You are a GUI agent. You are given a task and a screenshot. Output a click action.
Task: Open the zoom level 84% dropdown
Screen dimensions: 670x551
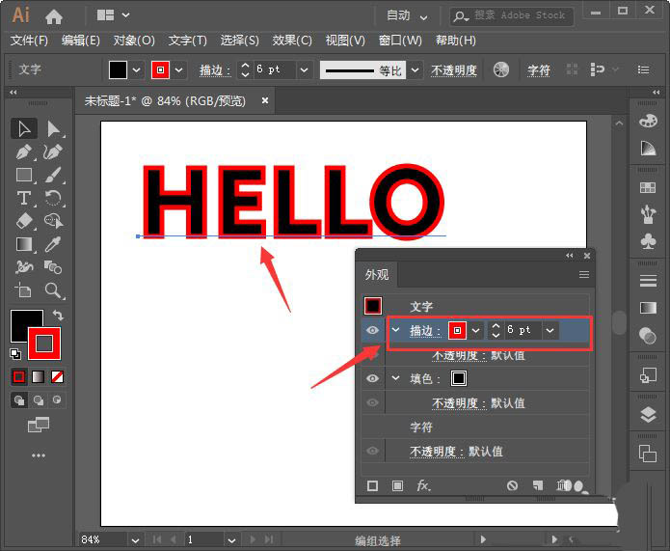tap(135, 540)
